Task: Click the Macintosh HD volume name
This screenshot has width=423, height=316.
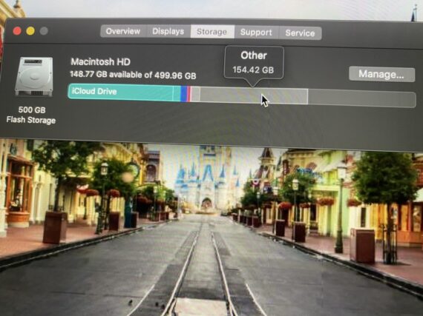Action: click(101, 62)
